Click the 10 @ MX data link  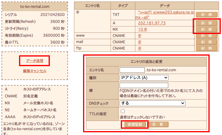pyautogui.click(x=142, y=29)
